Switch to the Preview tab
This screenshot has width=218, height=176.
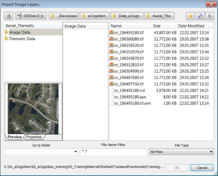pyautogui.click(x=15, y=137)
